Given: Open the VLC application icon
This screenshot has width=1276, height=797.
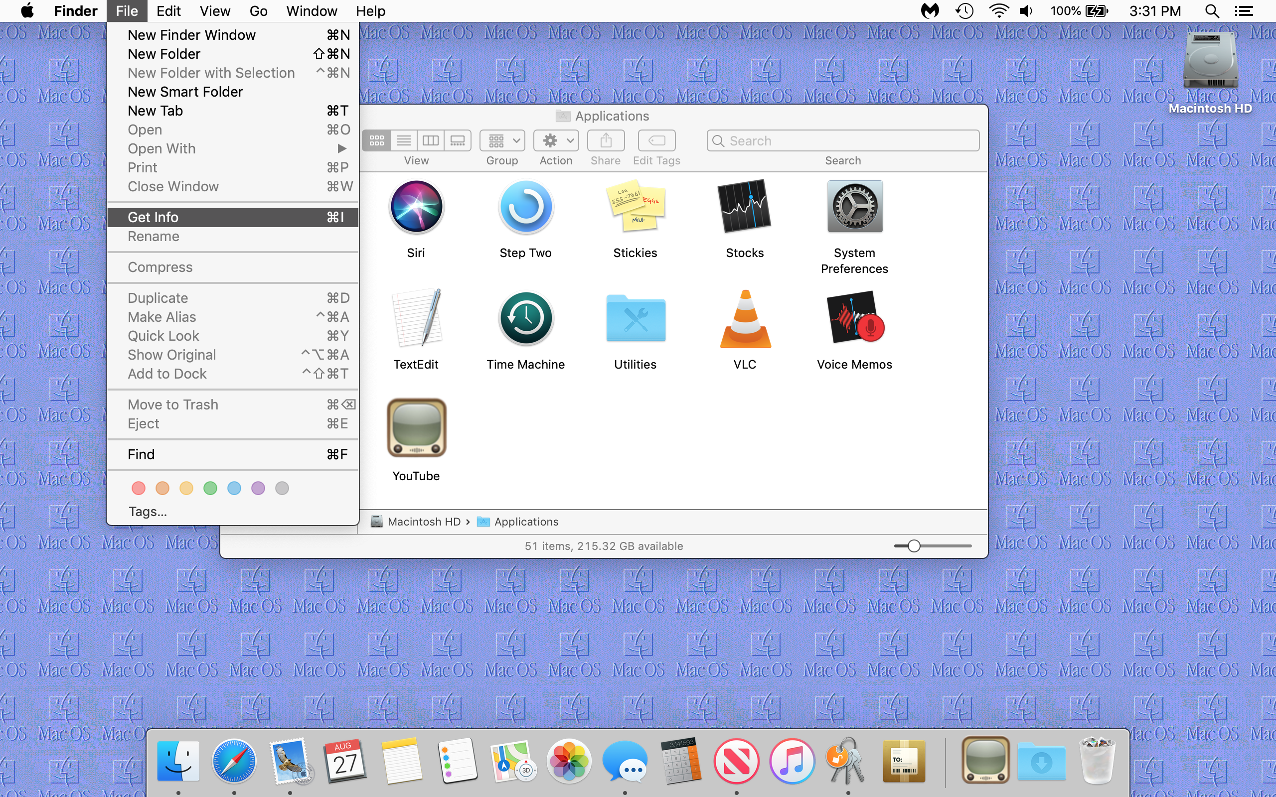Looking at the screenshot, I should point(745,320).
